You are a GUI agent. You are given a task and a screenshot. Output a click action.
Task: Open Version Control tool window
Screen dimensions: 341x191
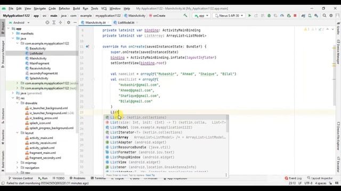tap(21, 178)
